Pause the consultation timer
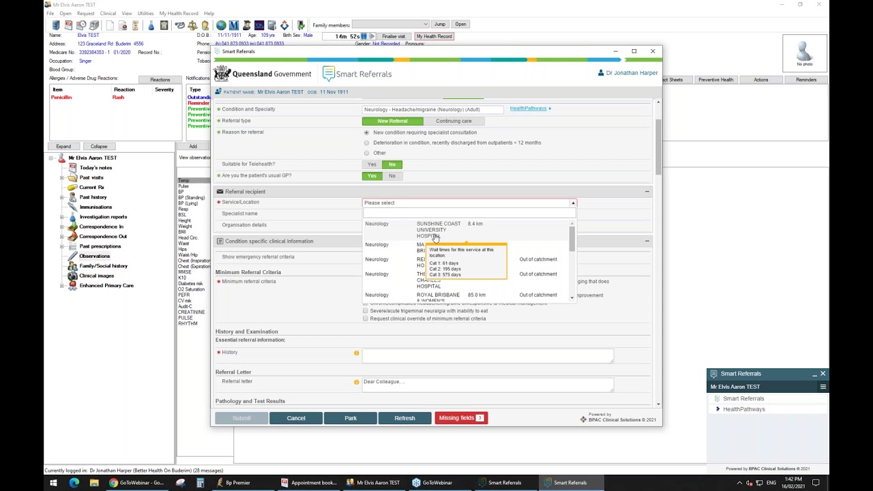Viewport: 873px width, 491px height. 364,36
